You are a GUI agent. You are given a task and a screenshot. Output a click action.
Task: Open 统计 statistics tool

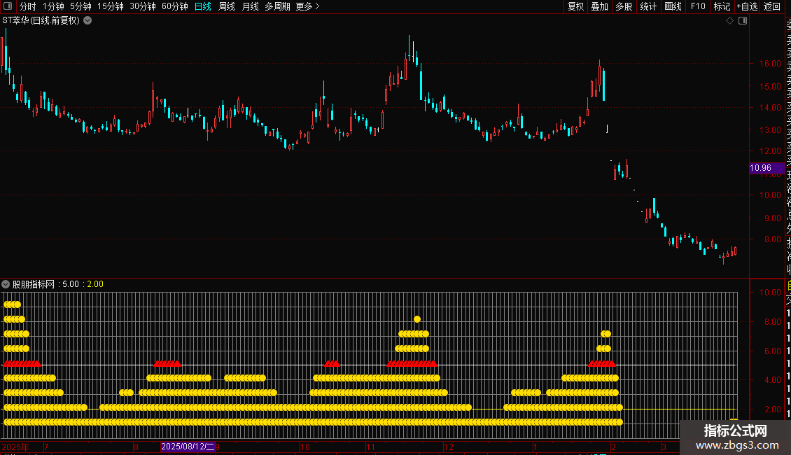(648, 7)
